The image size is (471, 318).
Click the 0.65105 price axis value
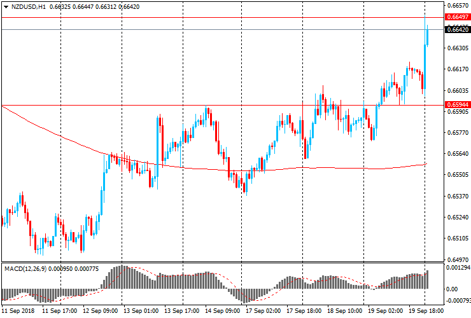pos(458,238)
